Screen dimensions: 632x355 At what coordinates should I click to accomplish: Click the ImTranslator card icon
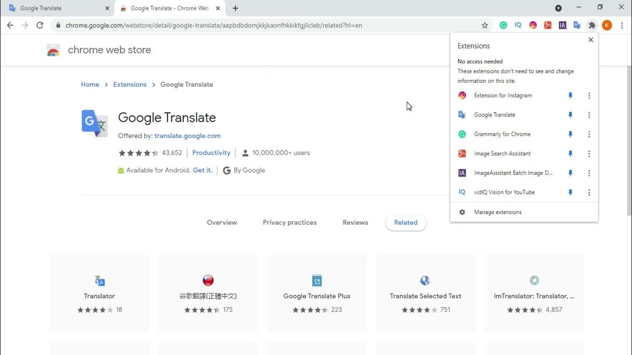point(534,281)
